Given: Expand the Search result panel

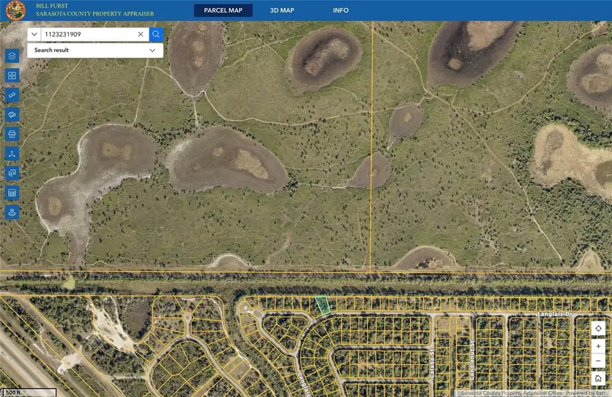Looking at the screenshot, I should tap(95, 50).
